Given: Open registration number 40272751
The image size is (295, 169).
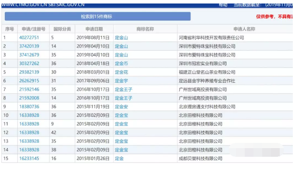Looking at the screenshot, I should pos(29,37).
